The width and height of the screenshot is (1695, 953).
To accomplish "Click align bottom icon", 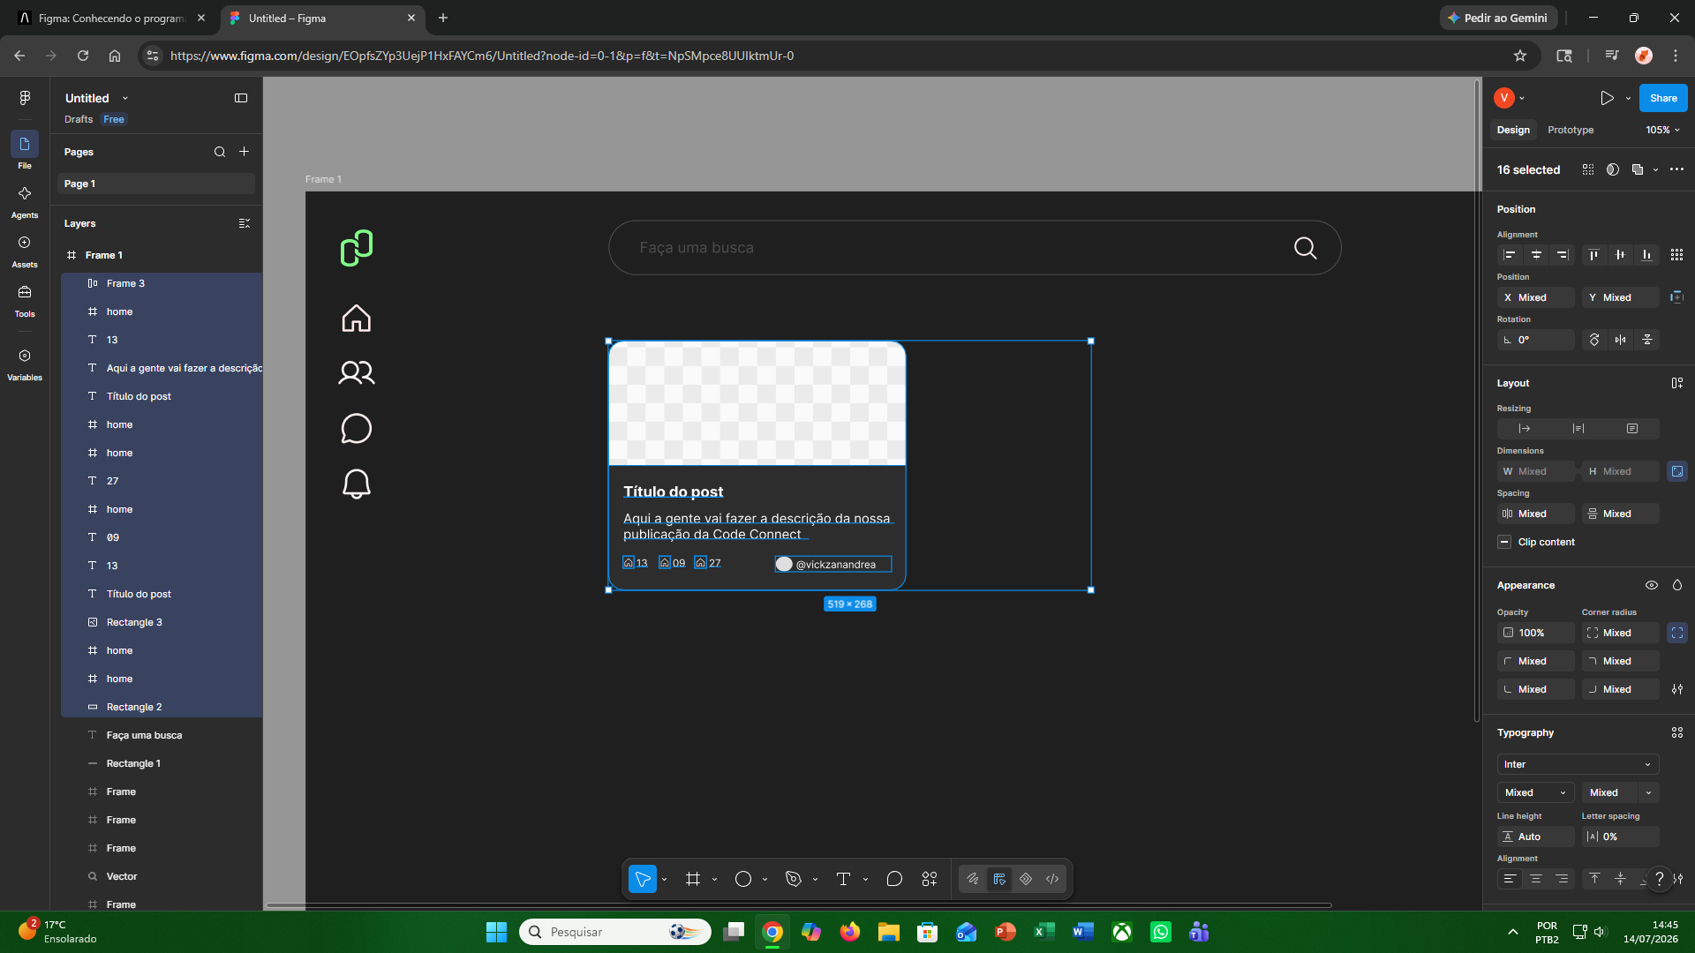I will tap(1646, 255).
